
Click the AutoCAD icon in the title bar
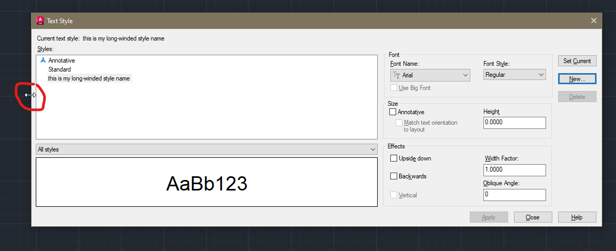point(39,21)
